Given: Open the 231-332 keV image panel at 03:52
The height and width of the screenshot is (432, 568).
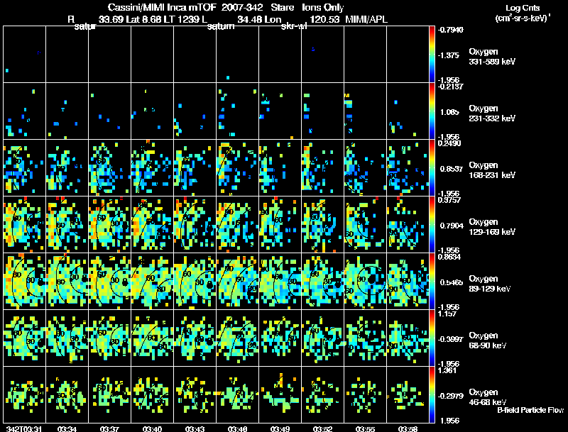Looking at the screenshot, I should (x=322, y=111).
